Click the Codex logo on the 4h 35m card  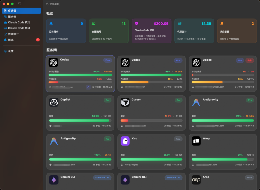click(125, 63)
